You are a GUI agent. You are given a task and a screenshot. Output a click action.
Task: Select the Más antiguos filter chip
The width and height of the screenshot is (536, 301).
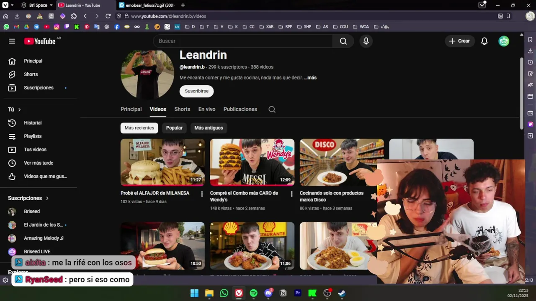pyautogui.click(x=209, y=128)
